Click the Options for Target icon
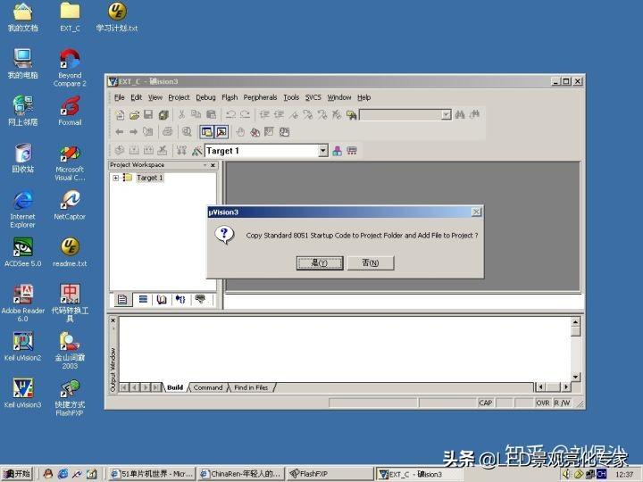This screenshot has height=482, width=643. (196, 151)
